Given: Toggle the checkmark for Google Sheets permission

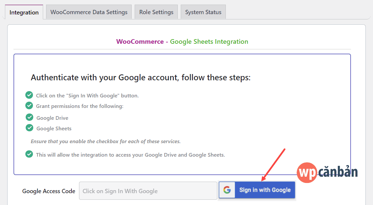Looking at the screenshot, I should tap(29, 128).
